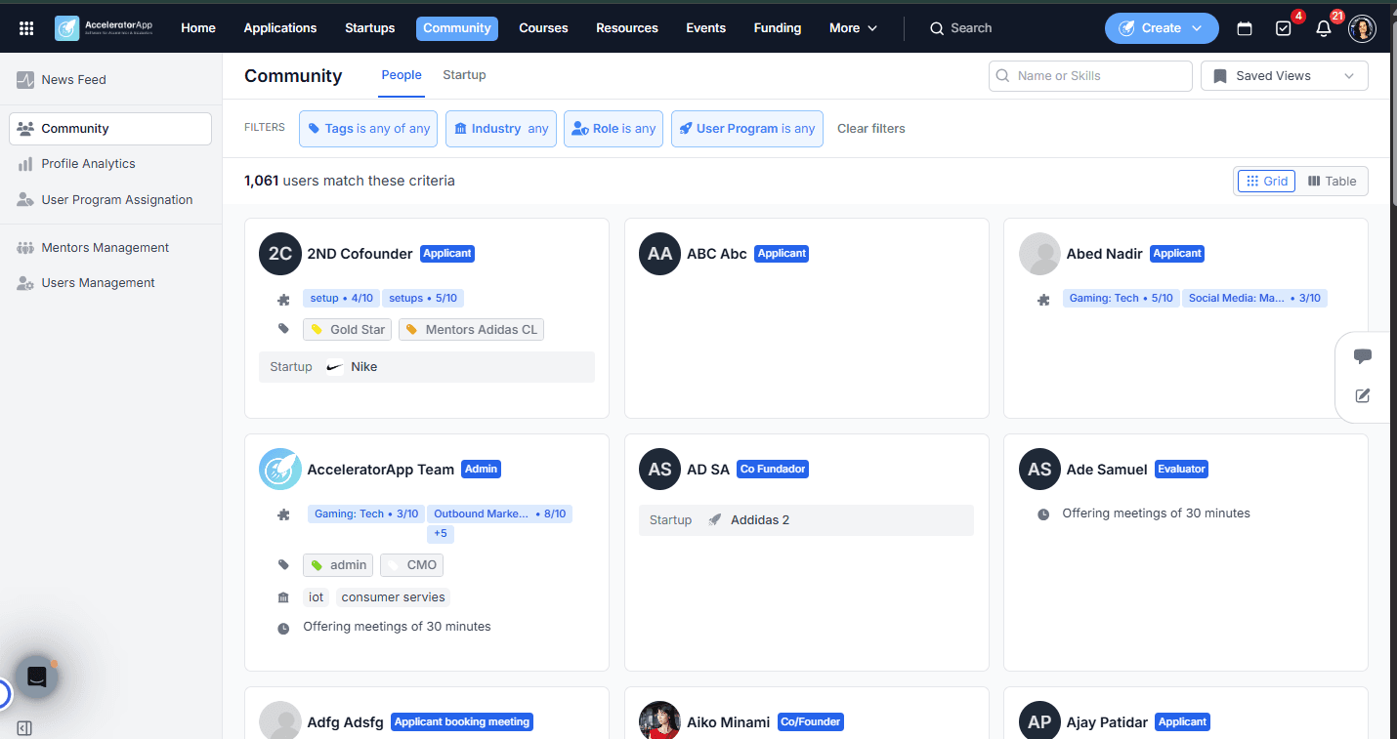Viewport: 1397px width, 739px height.
Task: Switch to the Startup tab
Action: coord(464,75)
